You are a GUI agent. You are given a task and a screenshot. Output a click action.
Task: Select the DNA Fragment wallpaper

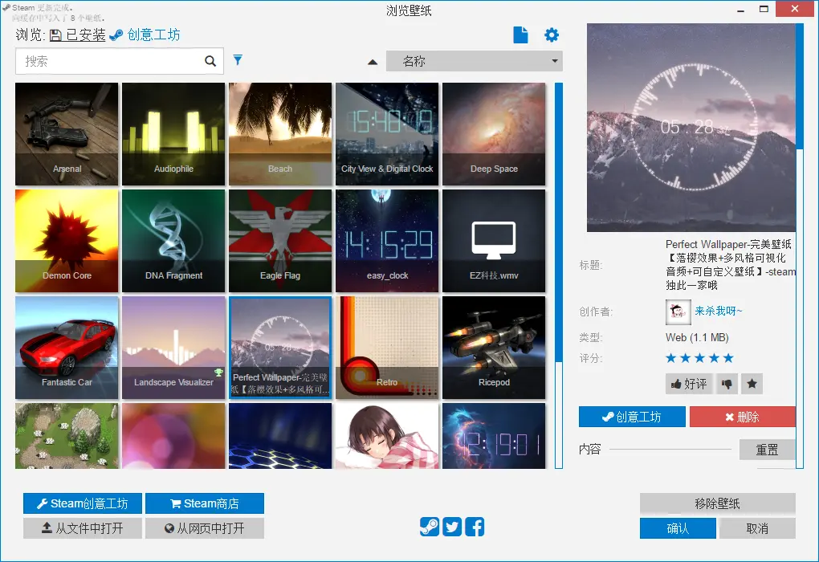[173, 241]
